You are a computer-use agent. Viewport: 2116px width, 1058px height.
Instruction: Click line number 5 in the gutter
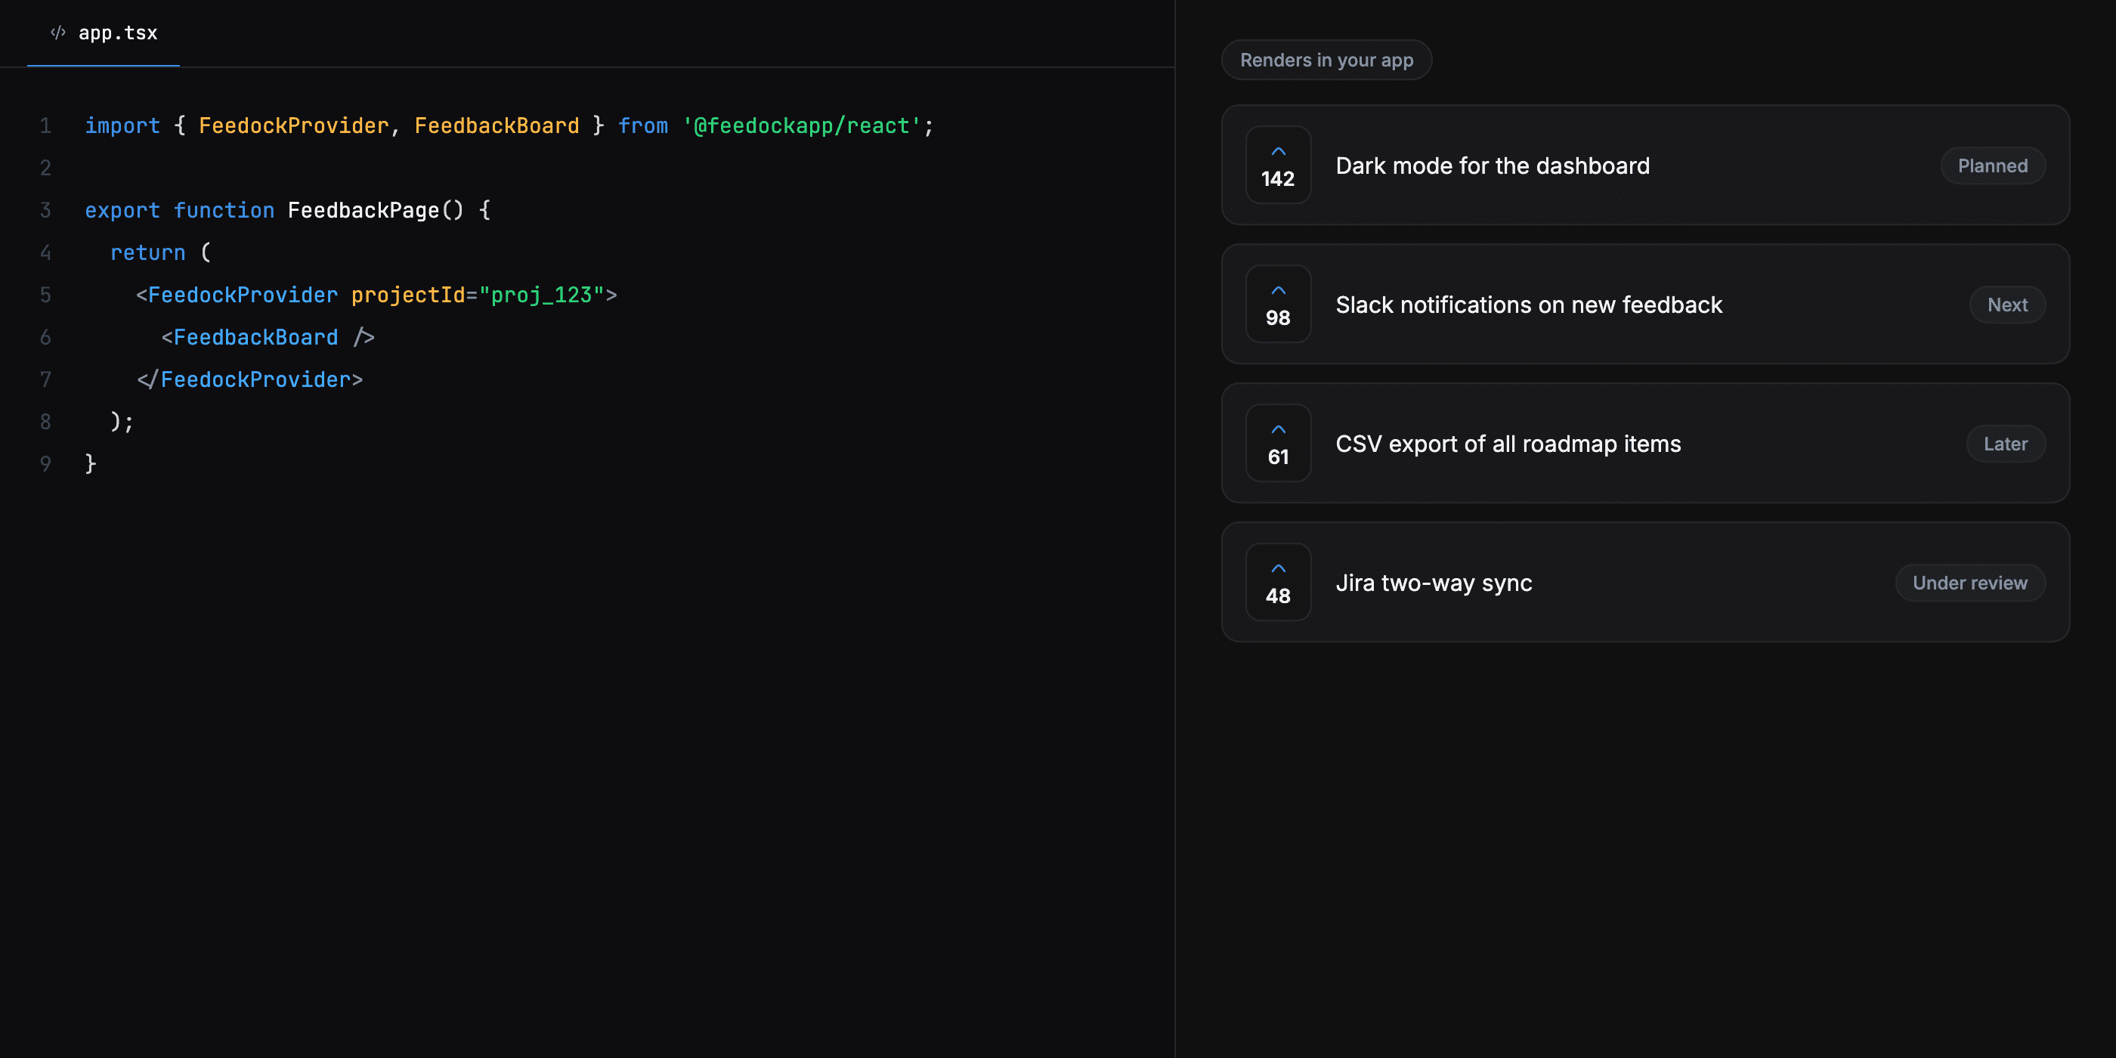45,295
